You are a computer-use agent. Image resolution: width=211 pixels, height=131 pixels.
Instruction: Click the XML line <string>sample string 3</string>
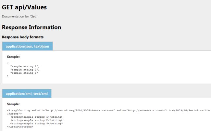click(x=36, y=123)
